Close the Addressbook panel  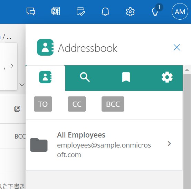(177, 47)
